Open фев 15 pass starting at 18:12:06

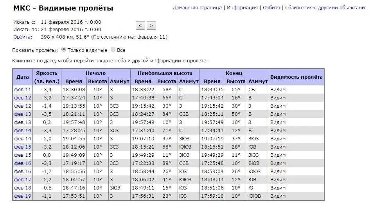[x=23, y=147]
